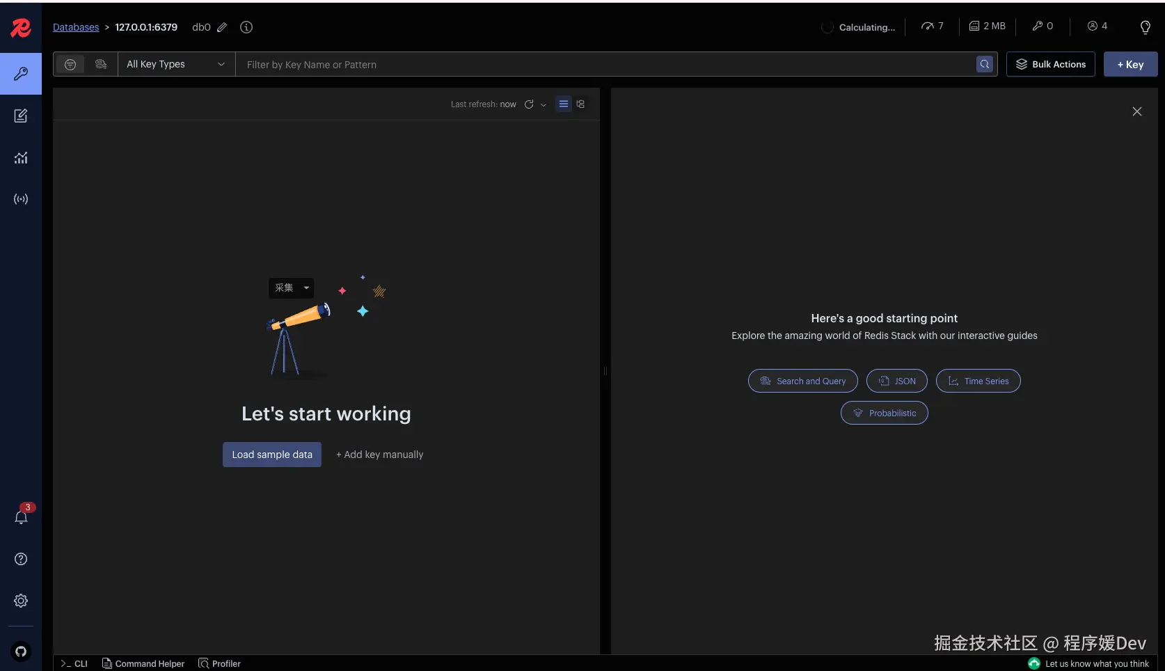Open the All Key Types dropdown
This screenshot has height=671, width=1165.
click(x=177, y=64)
